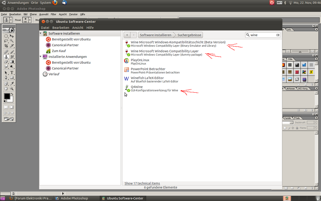Select the Lasso tool
The width and height of the screenshot is (321, 201).
coord(6,41)
